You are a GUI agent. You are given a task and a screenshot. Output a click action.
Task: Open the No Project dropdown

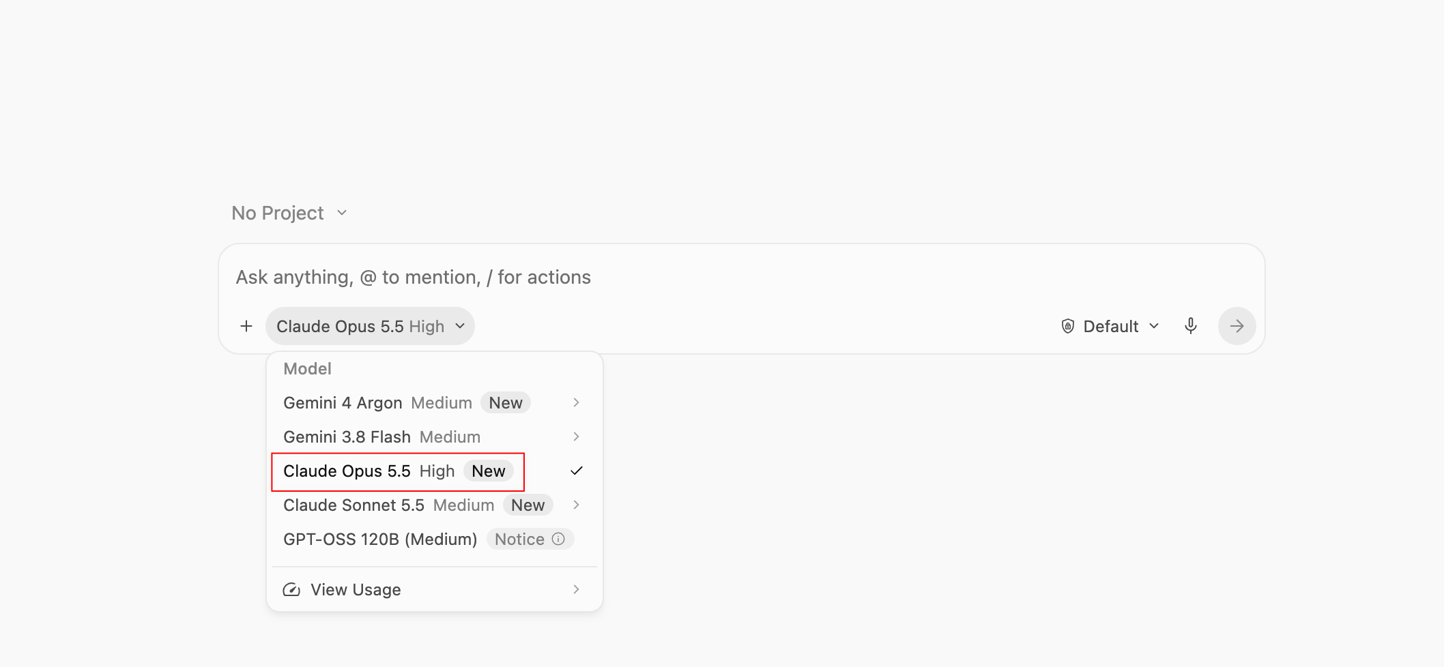pyautogui.click(x=289, y=213)
